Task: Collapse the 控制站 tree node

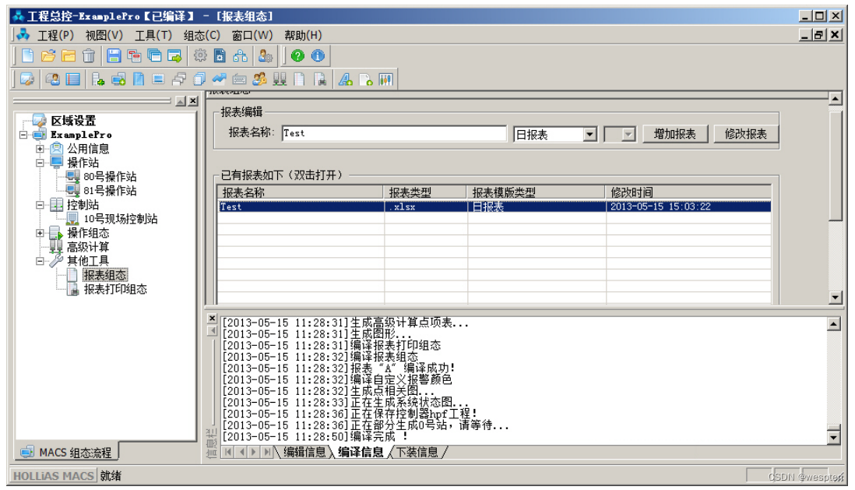Action: click(x=40, y=205)
